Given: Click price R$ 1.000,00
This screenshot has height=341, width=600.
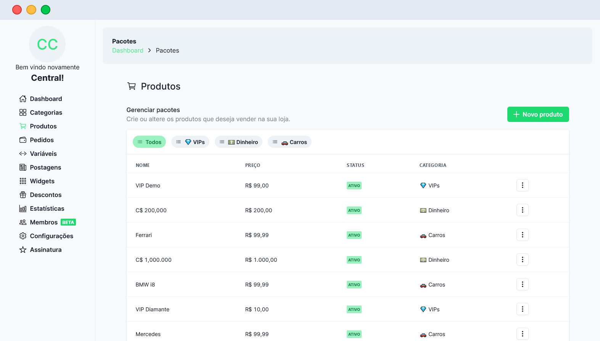Looking at the screenshot, I should (261, 260).
